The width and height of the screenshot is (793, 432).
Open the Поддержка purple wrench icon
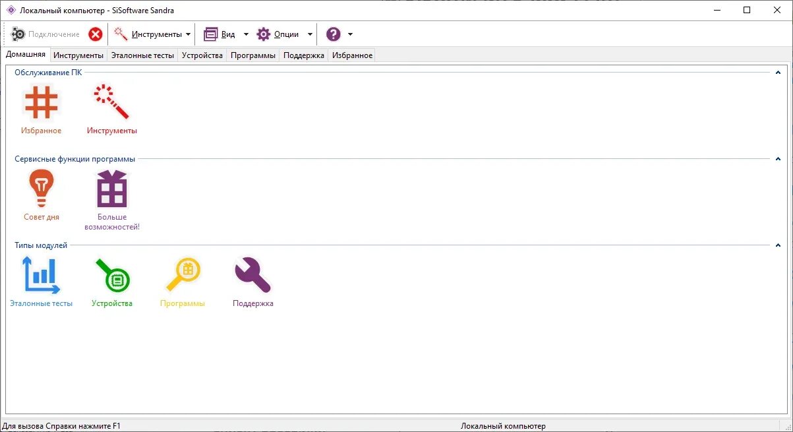click(x=253, y=275)
